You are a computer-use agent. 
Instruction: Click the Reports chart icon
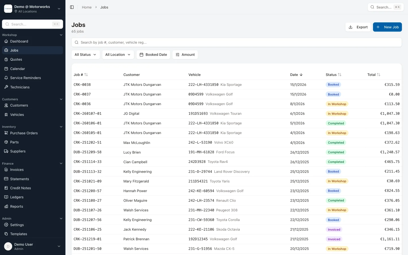coord(6,206)
